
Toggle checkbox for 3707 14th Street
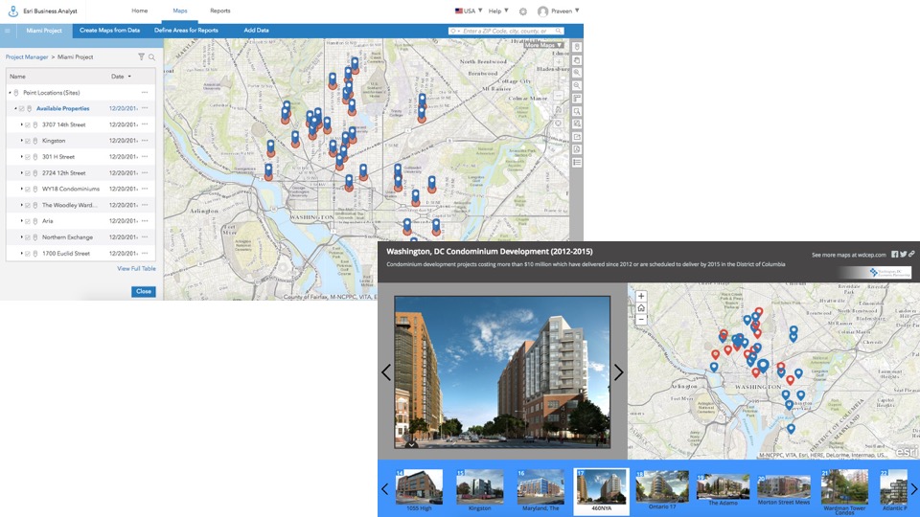click(28, 124)
